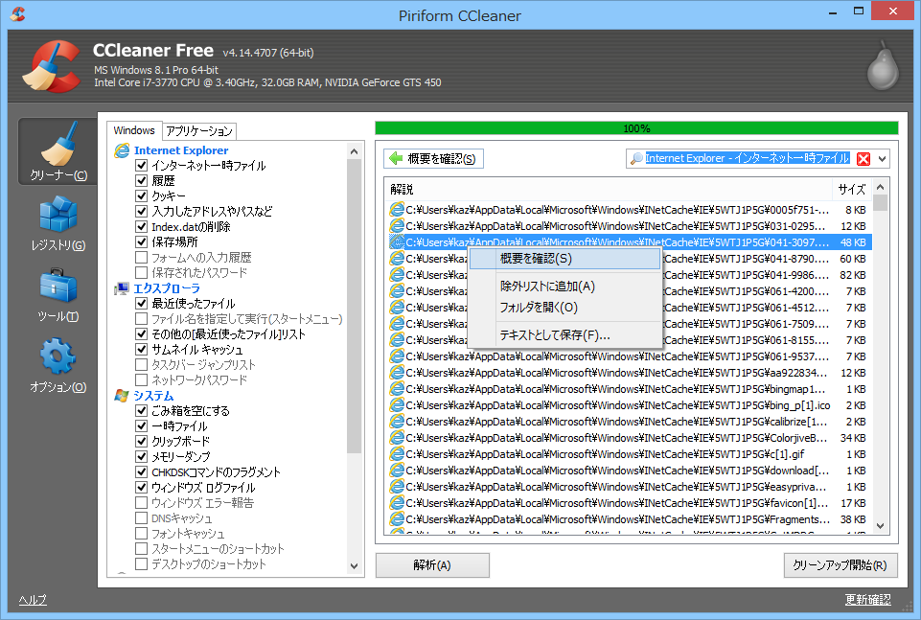The width and height of the screenshot is (921, 620).
Task: Click the magnifier icon in the search box
Action: tap(636, 158)
